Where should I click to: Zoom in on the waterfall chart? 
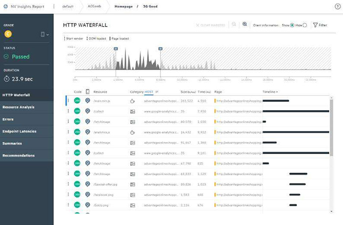pyautogui.click(x=245, y=24)
